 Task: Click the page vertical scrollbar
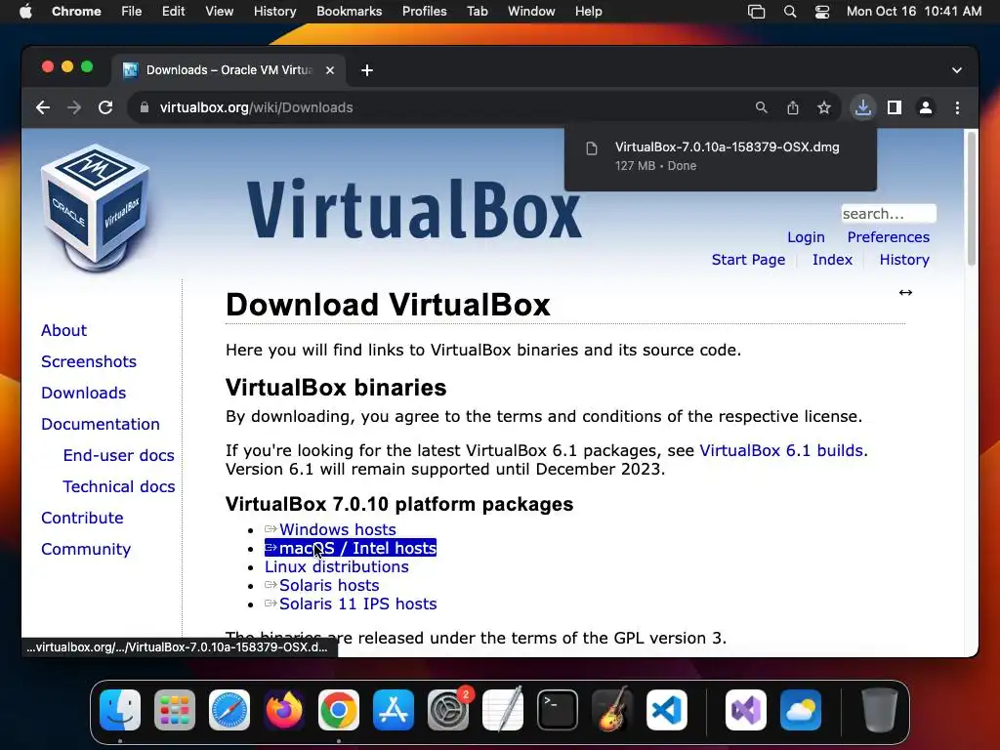tap(972, 197)
